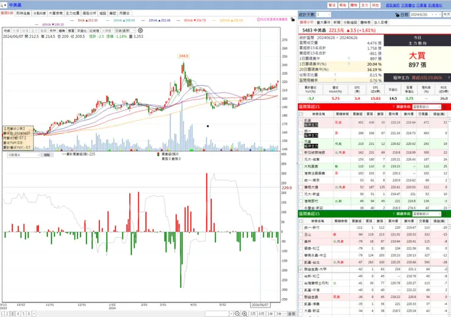Click the red 報告 button at top
This screenshot has width=451, height=317.
(343, 5)
